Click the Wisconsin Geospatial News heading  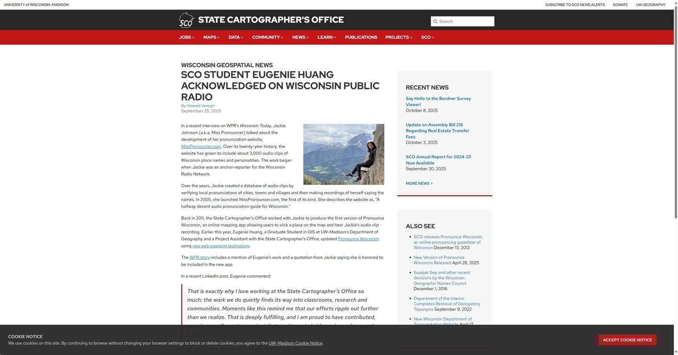[x=227, y=65]
